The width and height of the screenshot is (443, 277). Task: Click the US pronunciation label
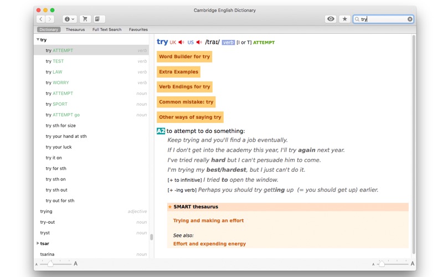tap(190, 43)
